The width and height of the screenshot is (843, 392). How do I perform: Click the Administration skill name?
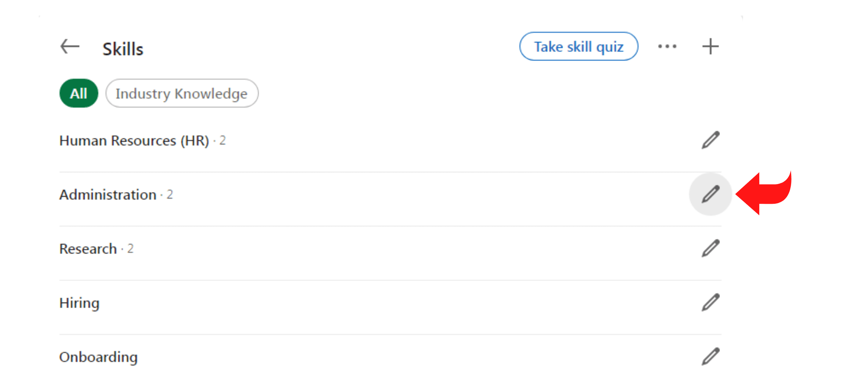pos(108,195)
